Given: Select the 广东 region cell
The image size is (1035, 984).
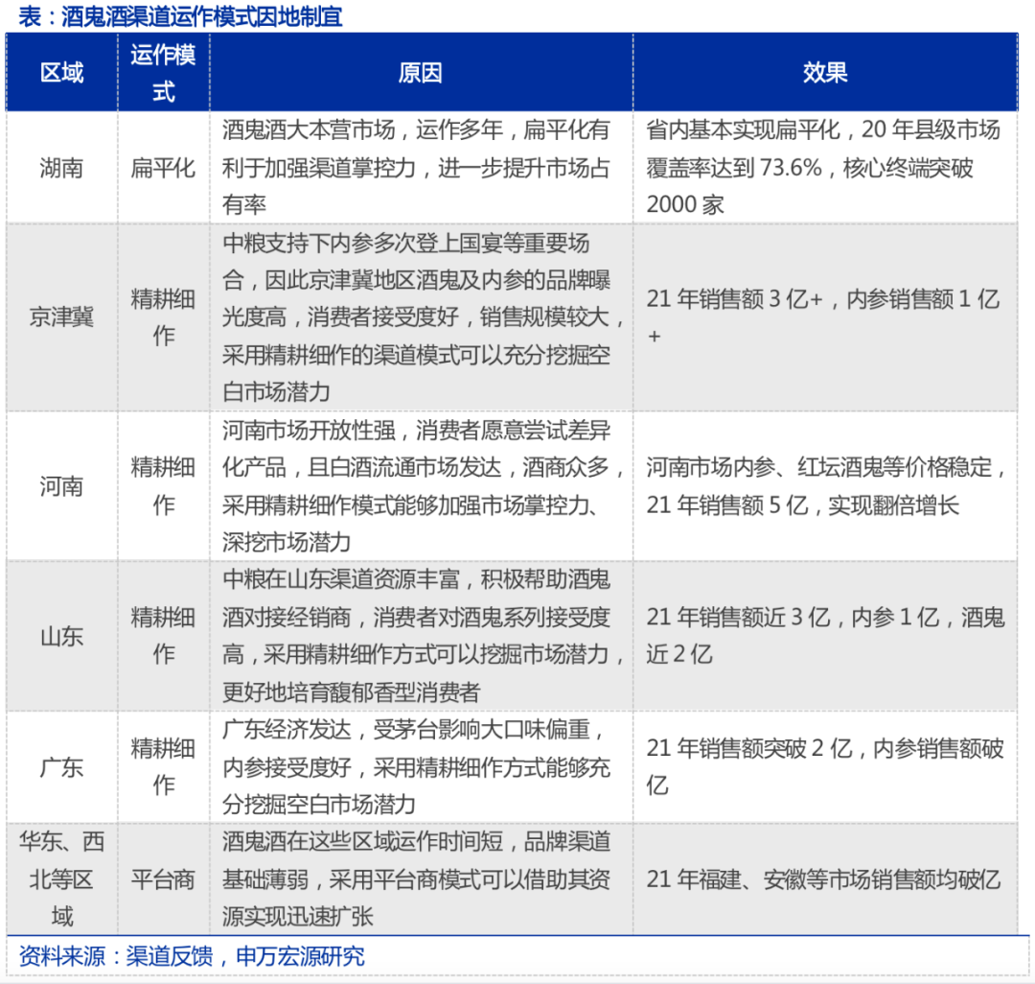Looking at the screenshot, I should (61, 766).
